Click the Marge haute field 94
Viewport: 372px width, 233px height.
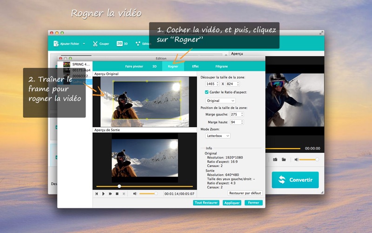click(235, 122)
